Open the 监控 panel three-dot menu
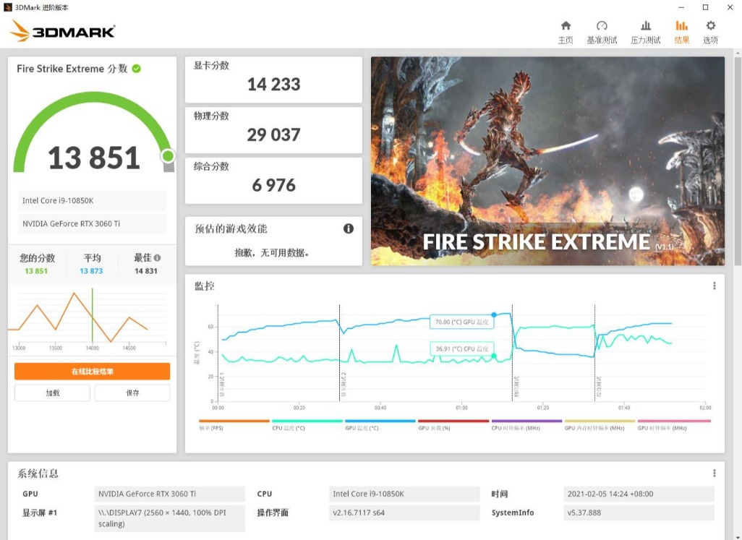This screenshot has height=540, width=742. coord(715,286)
